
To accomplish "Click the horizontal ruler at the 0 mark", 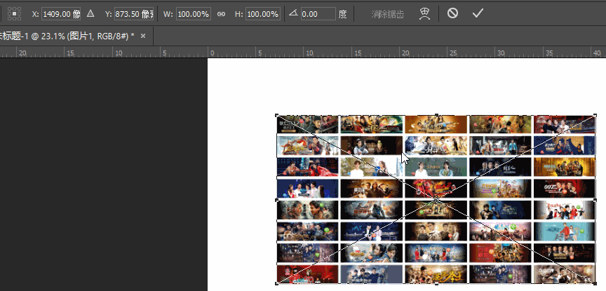I will [212, 53].
